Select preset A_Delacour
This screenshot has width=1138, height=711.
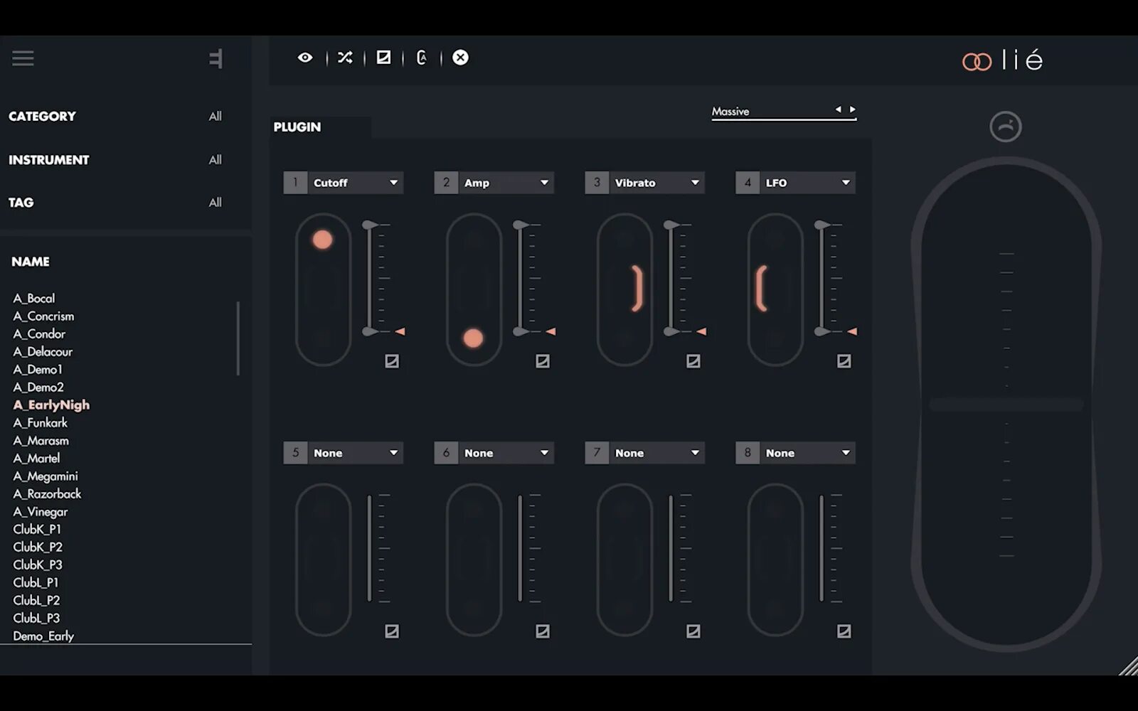(x=43, y=352)
